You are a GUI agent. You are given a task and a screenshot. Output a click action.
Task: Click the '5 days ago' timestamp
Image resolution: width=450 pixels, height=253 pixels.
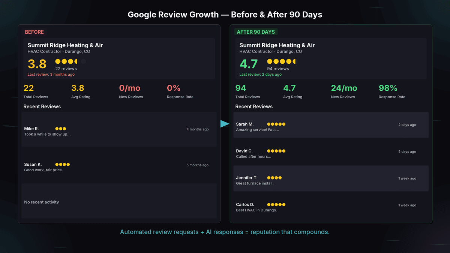click(407, 152)
